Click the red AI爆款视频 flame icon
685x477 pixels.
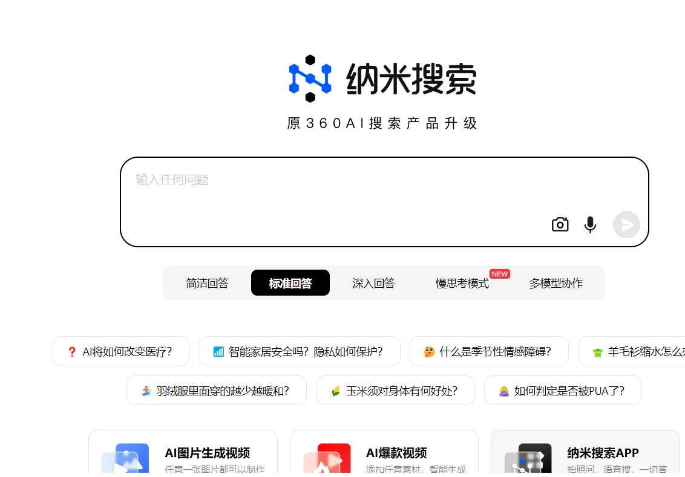click(327, 458)
